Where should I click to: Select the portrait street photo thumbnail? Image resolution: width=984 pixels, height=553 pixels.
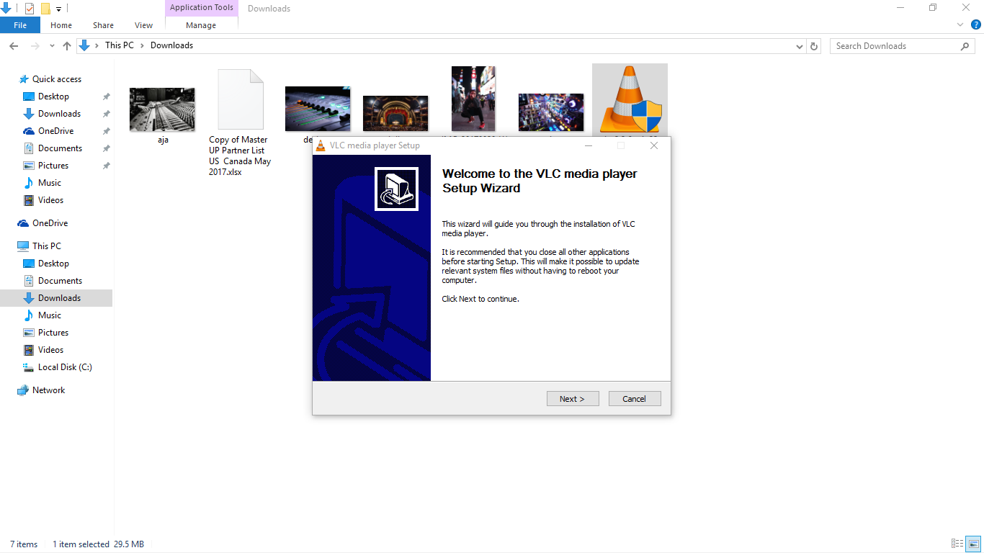coord(473,99)
